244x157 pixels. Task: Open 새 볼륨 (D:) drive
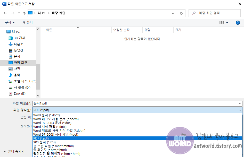(19, 88)
